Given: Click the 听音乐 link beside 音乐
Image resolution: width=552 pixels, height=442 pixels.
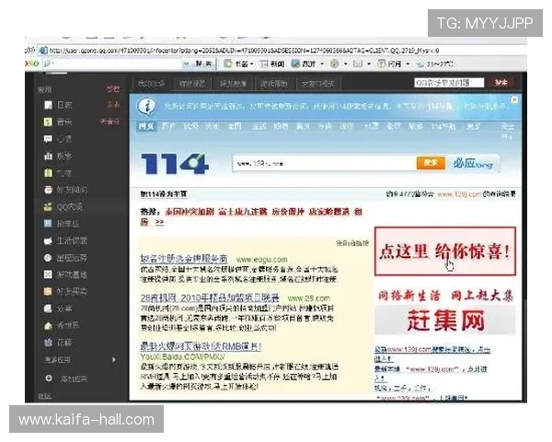Looking at the screenshot, I should (x=109, y=122).
